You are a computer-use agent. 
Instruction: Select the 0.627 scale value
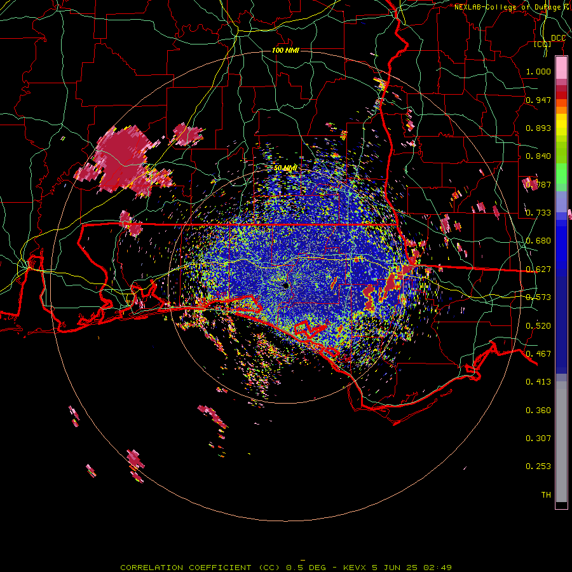coord(538,269)
